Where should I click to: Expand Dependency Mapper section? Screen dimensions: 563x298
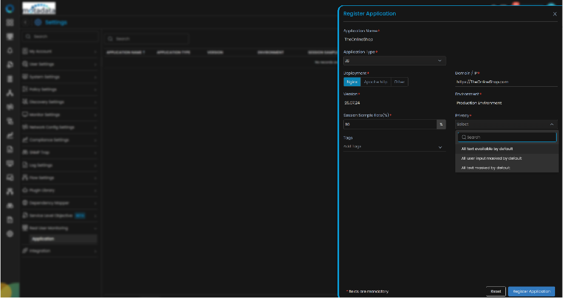[x=60, y=203]
